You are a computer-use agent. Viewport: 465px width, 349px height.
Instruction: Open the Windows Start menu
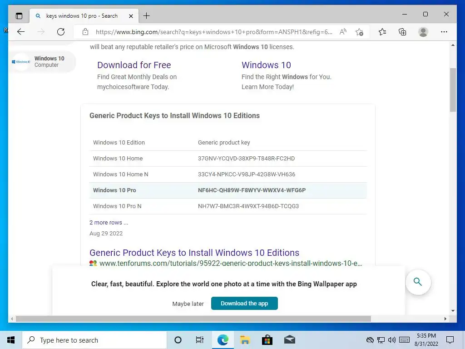[11, 340]
